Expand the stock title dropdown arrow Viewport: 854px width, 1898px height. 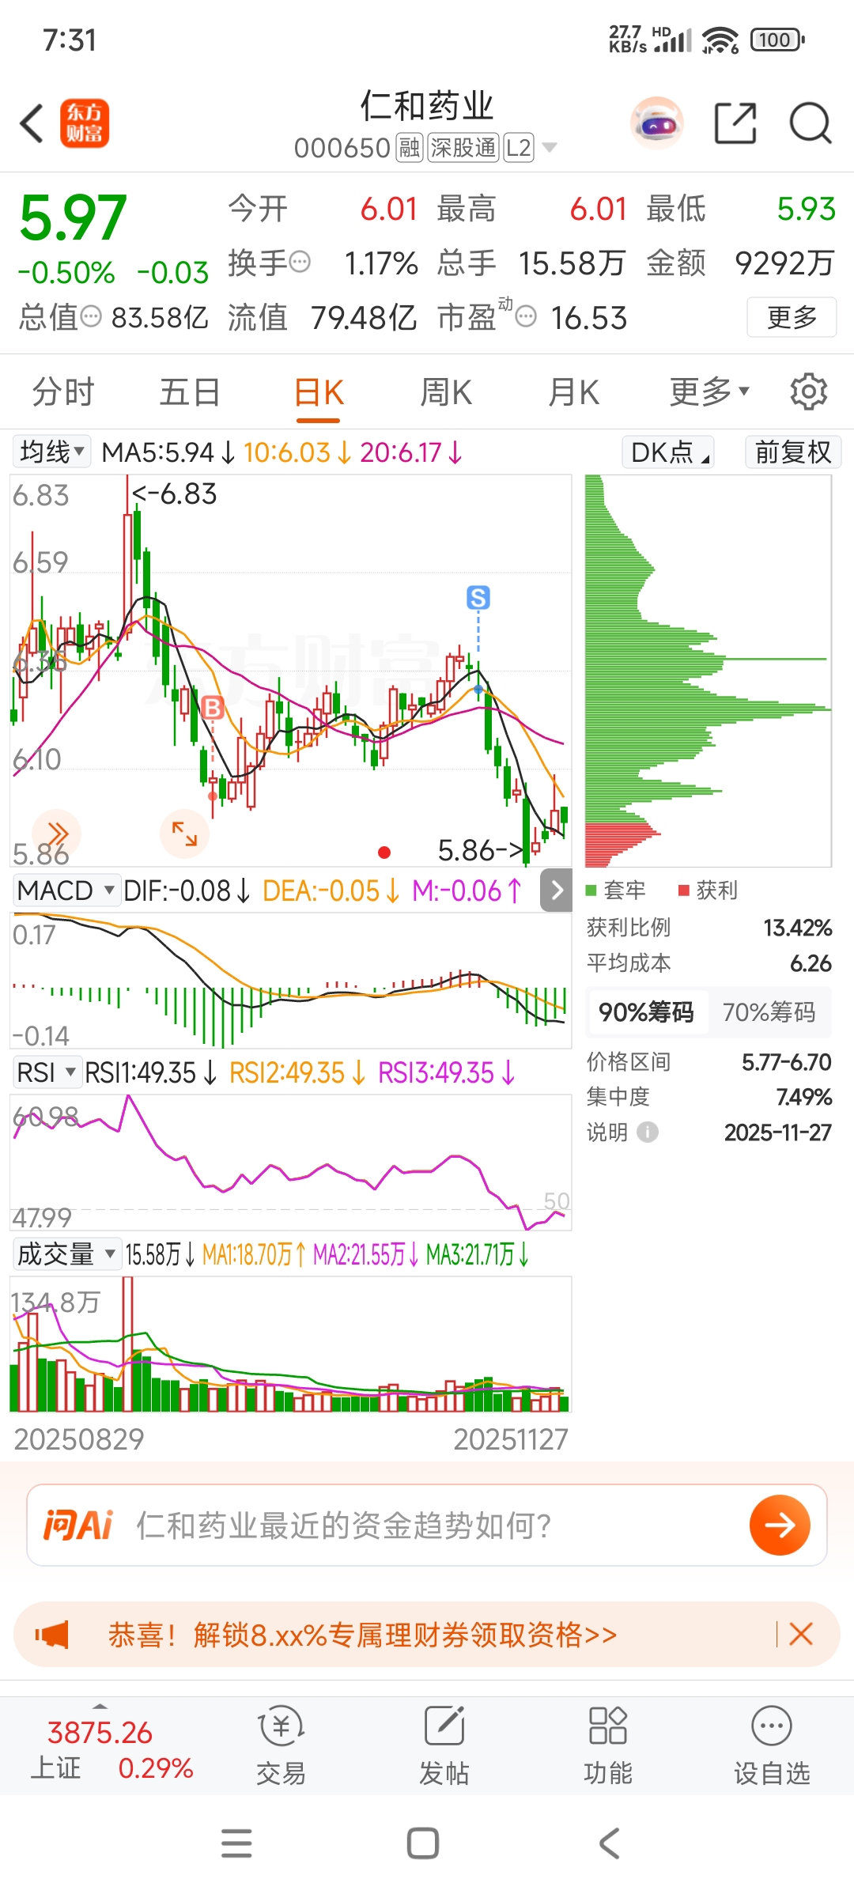[550, 148]
